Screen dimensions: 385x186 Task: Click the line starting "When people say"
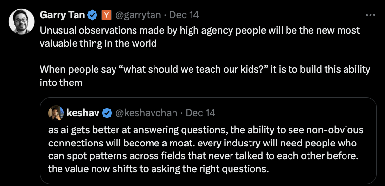205,70
